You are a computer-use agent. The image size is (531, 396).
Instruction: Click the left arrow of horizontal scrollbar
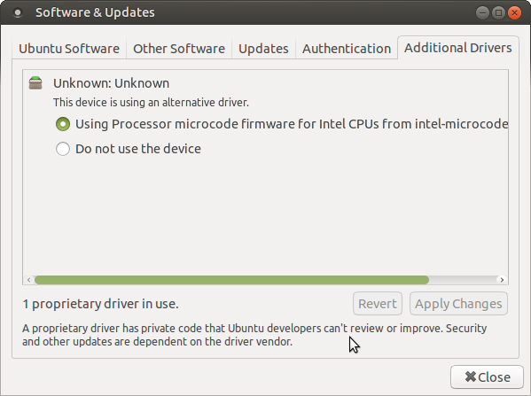[x=28, y=280]
